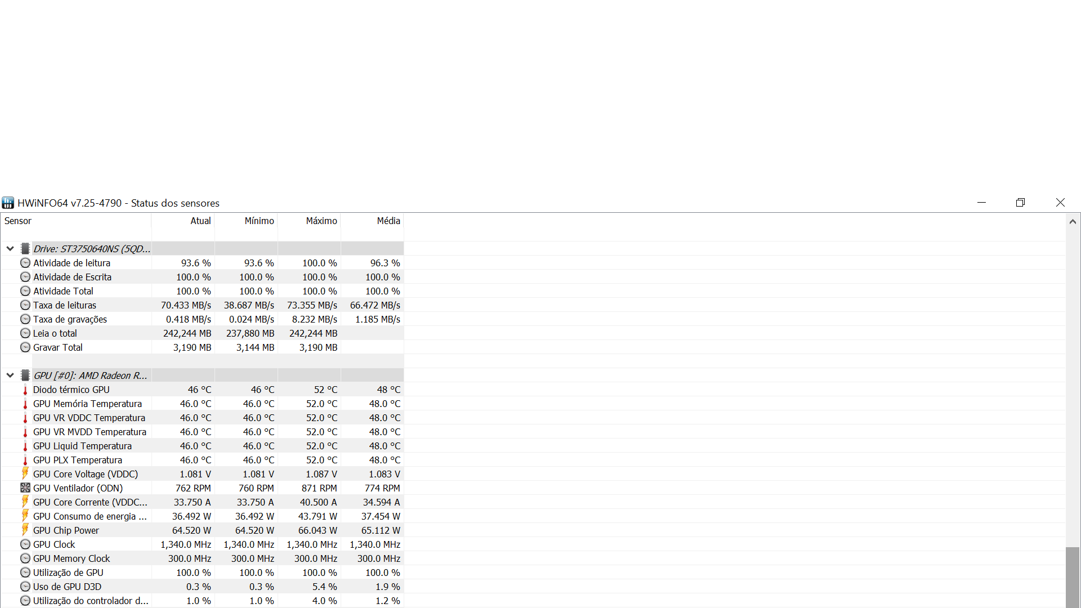Click the 5.4 % maximum D3D usage value

(x=325, y=587)
